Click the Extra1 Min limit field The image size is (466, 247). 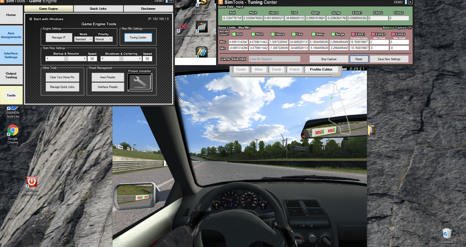click(x=359, y=48)
